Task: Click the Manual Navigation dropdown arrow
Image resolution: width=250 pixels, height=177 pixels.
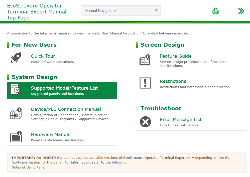Action: point(156,11)
